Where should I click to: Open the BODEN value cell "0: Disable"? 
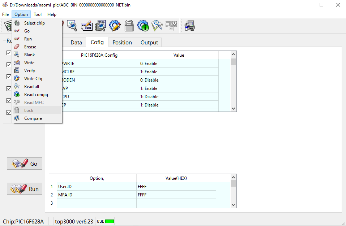coord(179,80)
